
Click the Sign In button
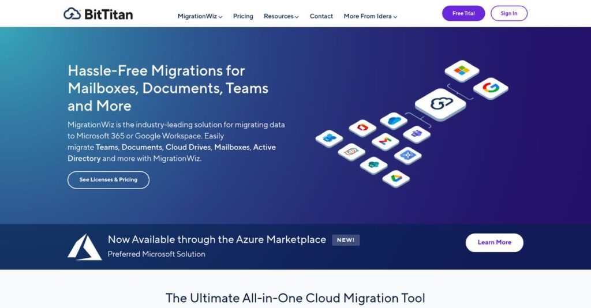click(x=509, y=14)
